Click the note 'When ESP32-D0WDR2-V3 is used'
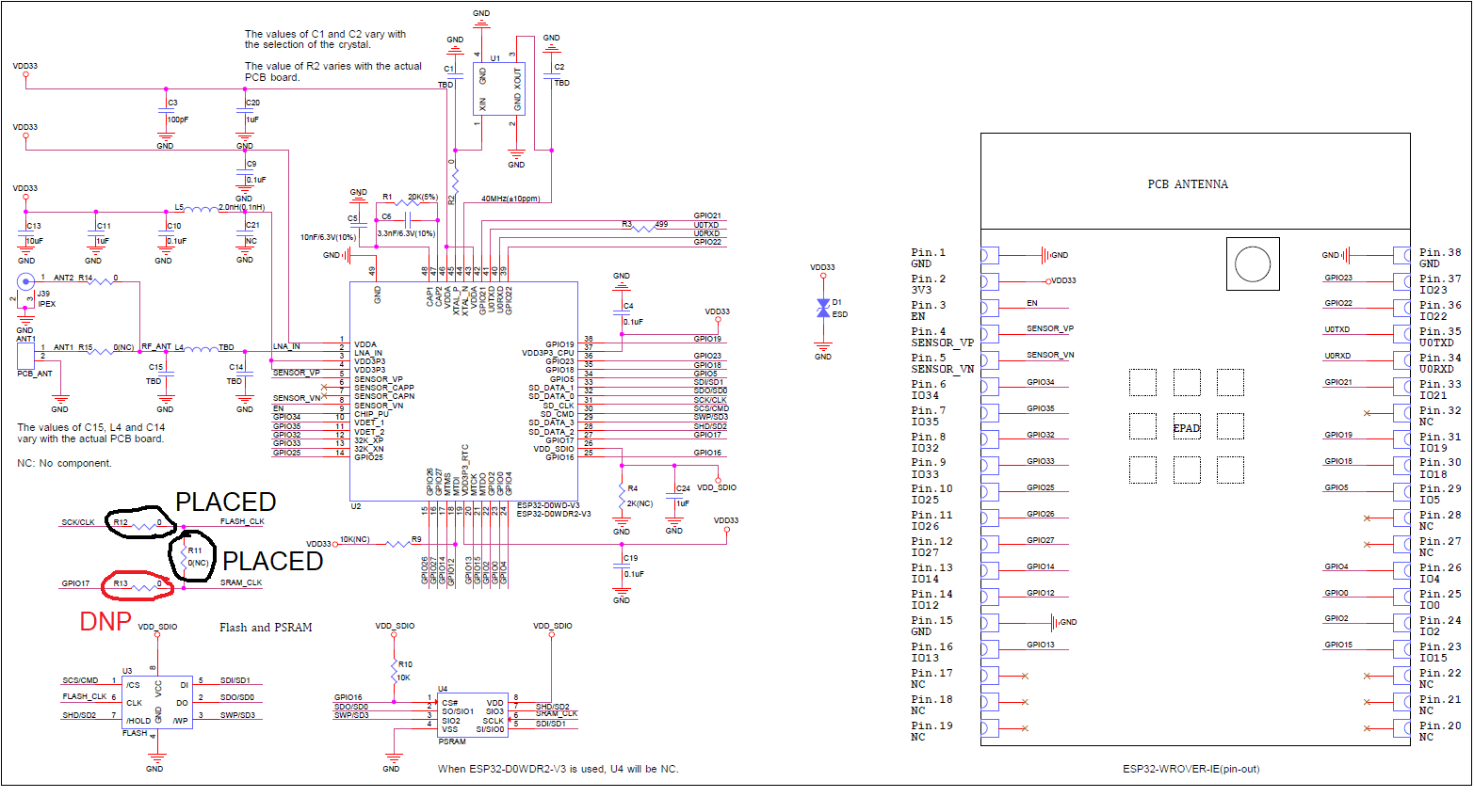This screenshot has height=797, width=1474. click(558, 769)
